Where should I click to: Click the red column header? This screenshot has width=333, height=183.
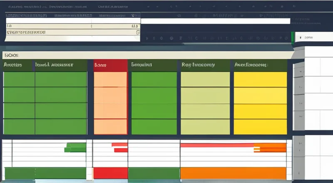point(110,65)
